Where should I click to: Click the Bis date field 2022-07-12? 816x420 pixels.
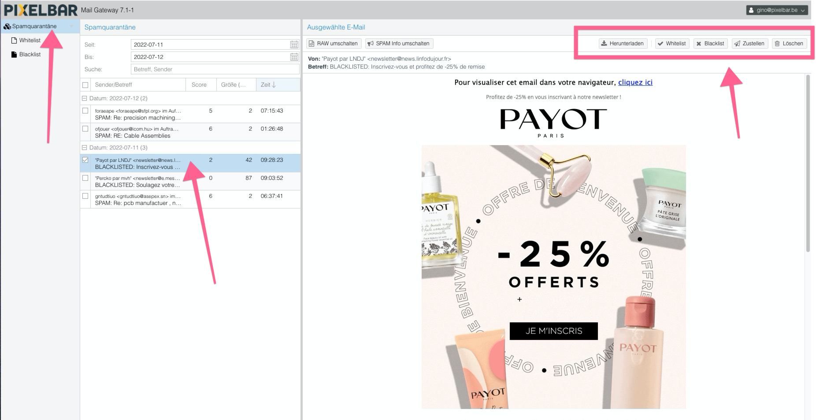click(210, 57)
